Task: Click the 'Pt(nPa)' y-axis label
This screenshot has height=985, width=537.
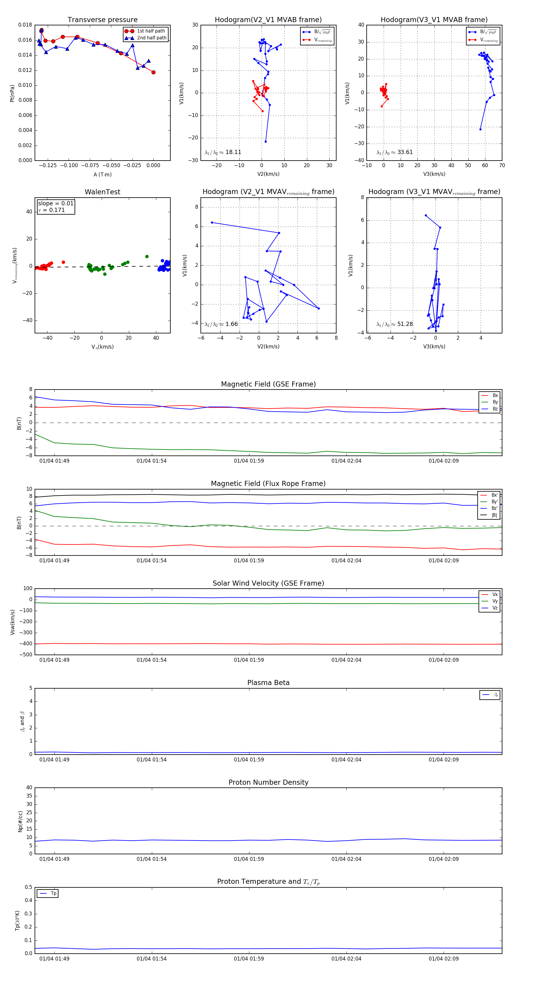Action: click(x=12, y=93)
